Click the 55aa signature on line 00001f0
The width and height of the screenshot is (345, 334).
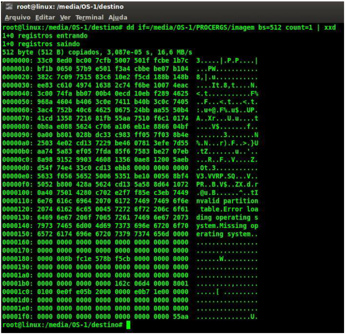(181, 317)
